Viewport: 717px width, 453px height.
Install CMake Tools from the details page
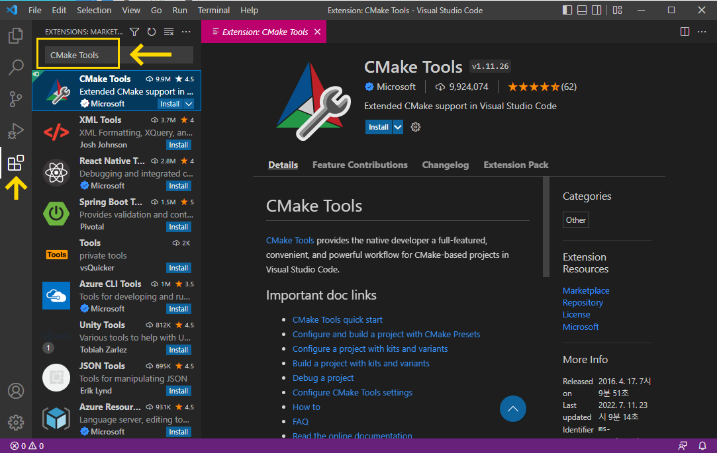pyautogui.click(x=379, y=127)
